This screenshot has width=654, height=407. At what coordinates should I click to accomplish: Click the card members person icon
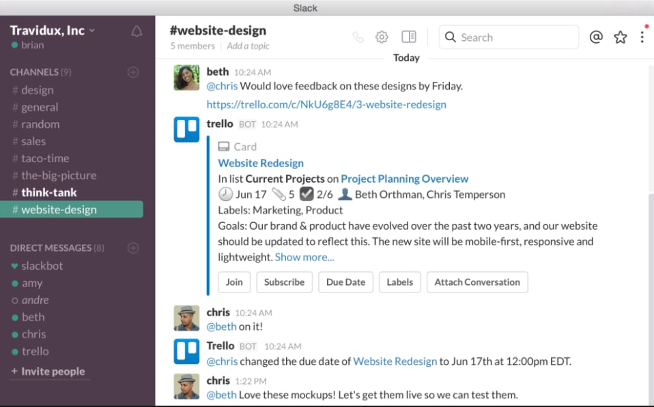point(345,194)
